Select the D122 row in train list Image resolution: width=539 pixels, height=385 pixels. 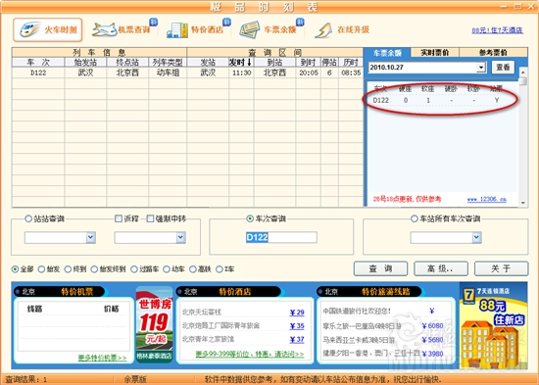pos(187,72)
